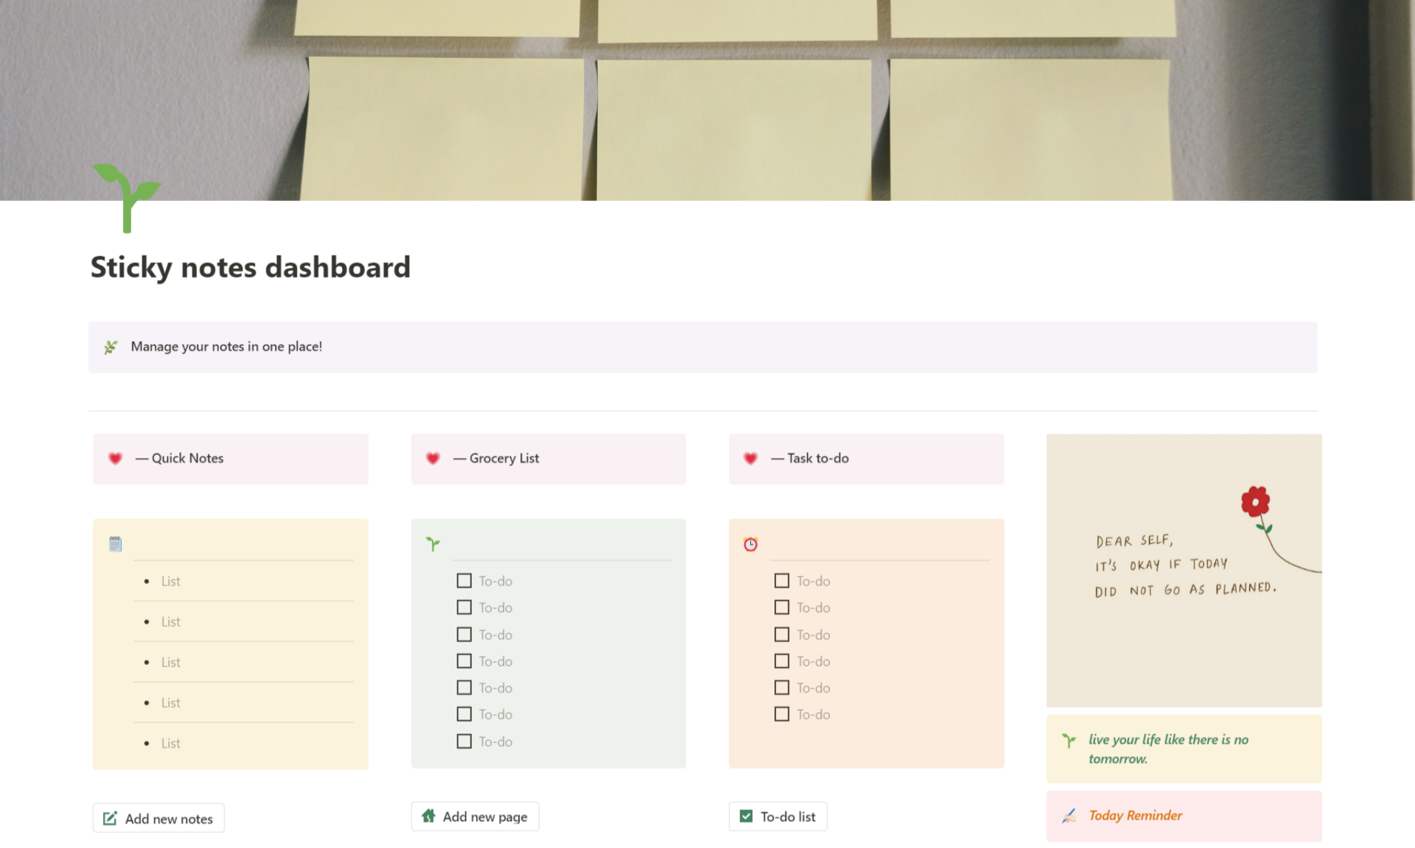This screenshot has height=848, width=1415.
Task: Click the red heart icon in Task to-do header
Action: (752, 459)
